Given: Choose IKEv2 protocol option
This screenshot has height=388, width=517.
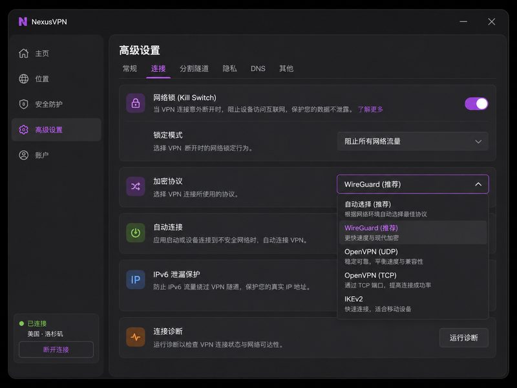Looking at the screenshot, I should [412, 303].
